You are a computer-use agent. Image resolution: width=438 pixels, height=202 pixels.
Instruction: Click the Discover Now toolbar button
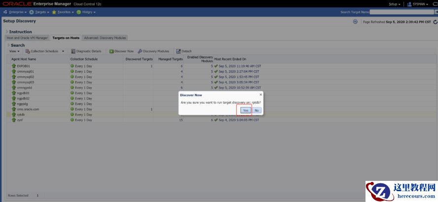[121, 51]
